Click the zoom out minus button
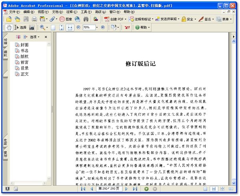 tap(78, 27)
